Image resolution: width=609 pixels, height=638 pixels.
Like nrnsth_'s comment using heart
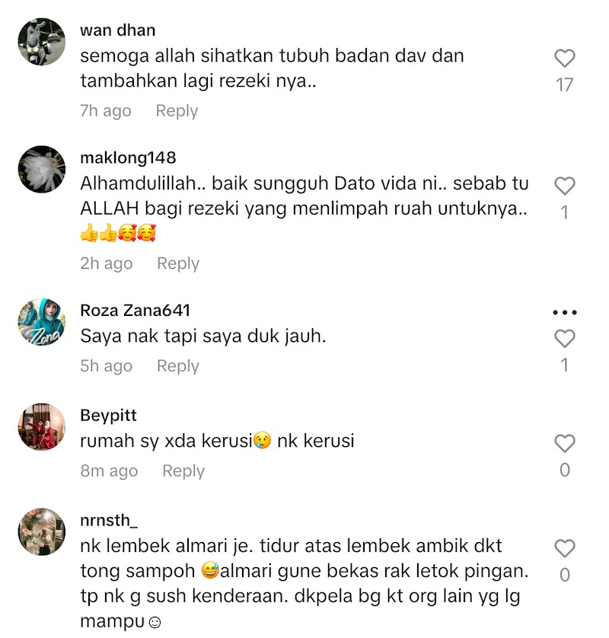[x=564, y=548]
